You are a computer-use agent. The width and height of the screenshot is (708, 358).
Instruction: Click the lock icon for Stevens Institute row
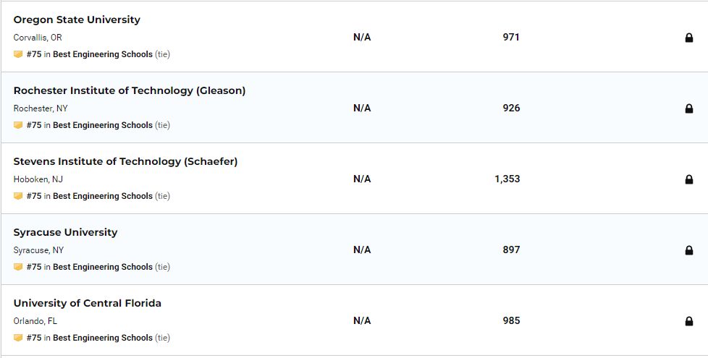[688, 179]
